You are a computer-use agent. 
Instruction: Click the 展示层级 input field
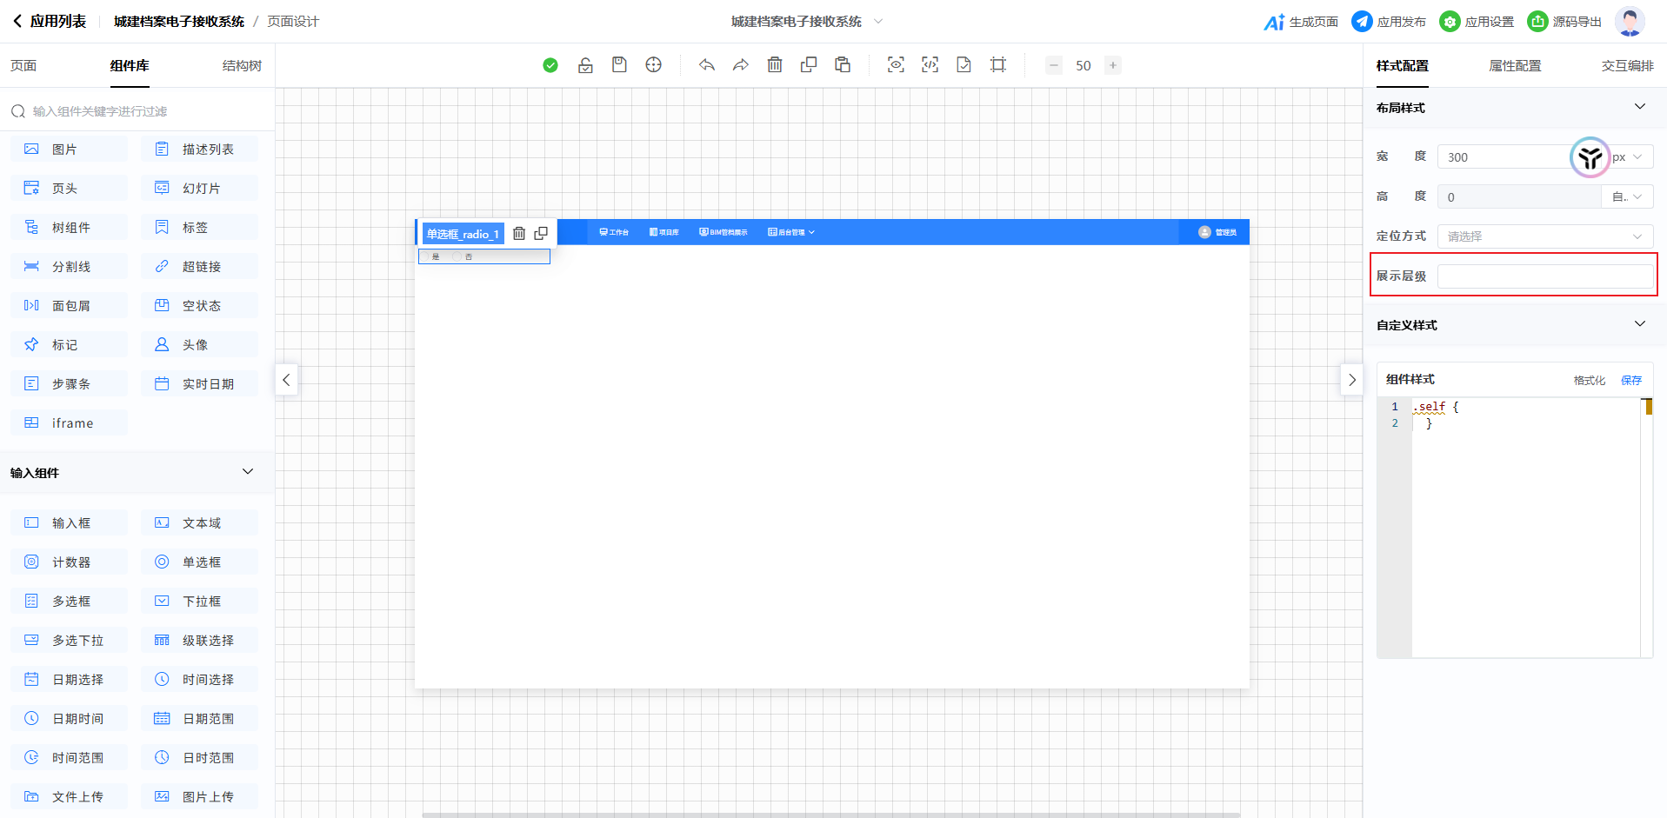click(x=1544, y=276)
